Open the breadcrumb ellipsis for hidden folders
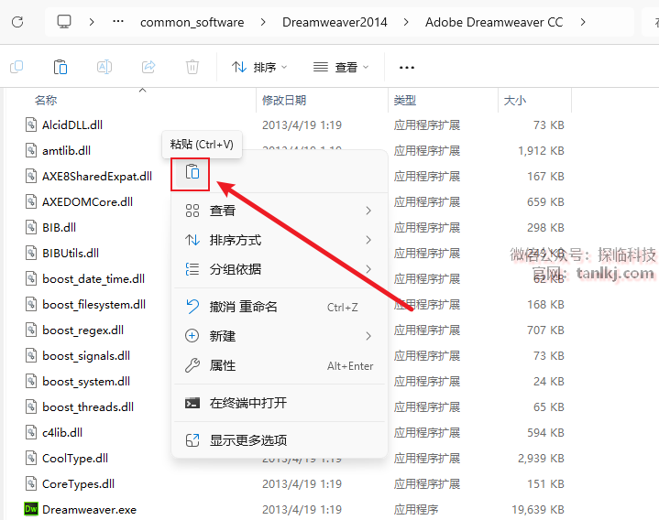The image size is (659, 520). coord(118,21)
